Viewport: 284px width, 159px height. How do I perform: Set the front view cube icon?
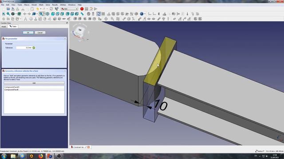(53, 14)
